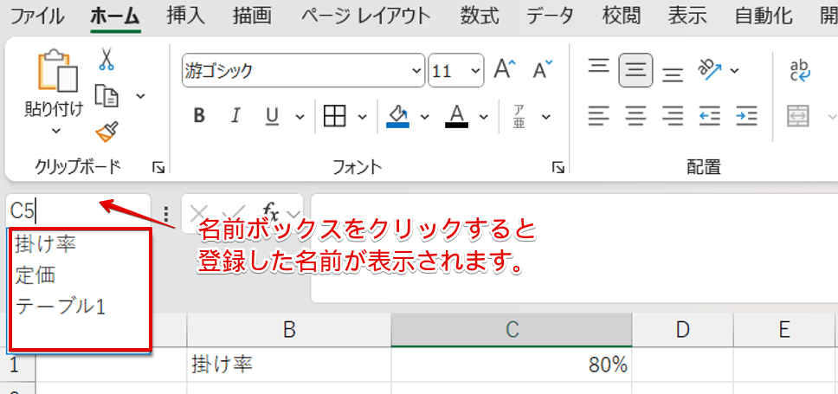Open the paste options dropdown arrow
Viewport: 838px width, 394px height.
(56, 132)
